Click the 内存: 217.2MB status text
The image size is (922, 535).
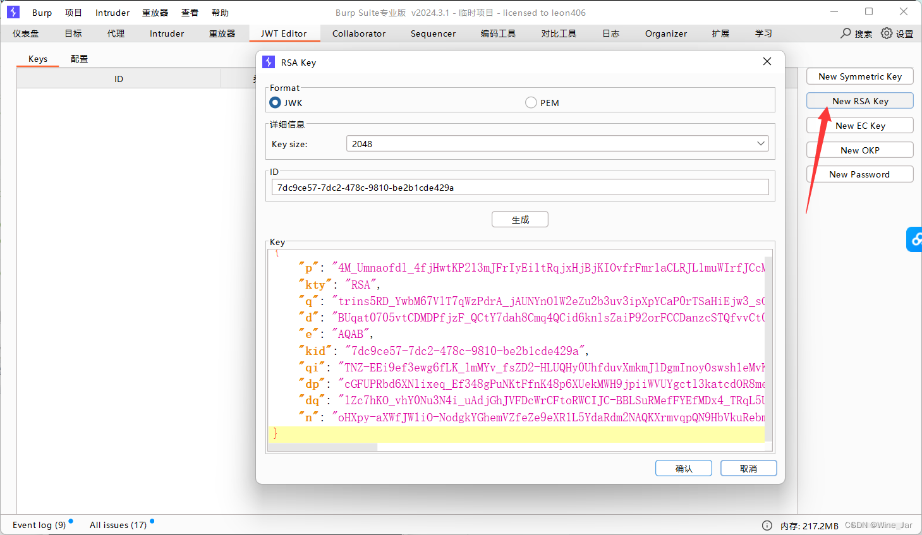coord(809,526)
